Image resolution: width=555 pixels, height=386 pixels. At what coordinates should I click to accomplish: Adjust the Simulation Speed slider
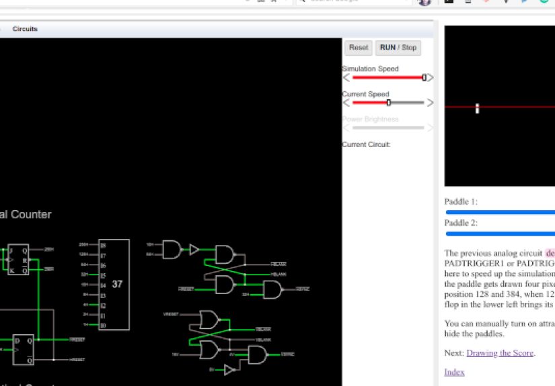point(388,77)
